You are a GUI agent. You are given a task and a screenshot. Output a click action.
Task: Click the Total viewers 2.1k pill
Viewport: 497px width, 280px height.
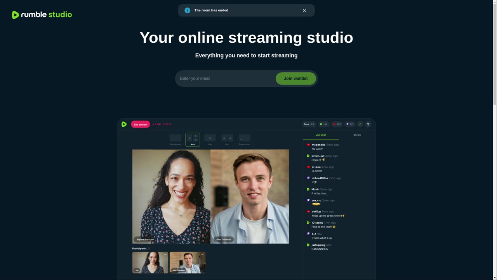(x=309, y=124)
